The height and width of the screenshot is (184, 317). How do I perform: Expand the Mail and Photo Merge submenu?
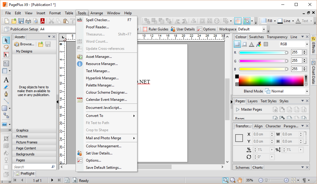click(x=106, y=138)
